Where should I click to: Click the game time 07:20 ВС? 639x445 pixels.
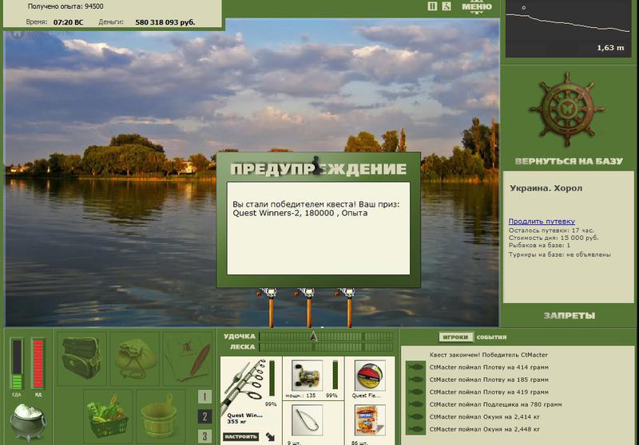coord(68,22)
